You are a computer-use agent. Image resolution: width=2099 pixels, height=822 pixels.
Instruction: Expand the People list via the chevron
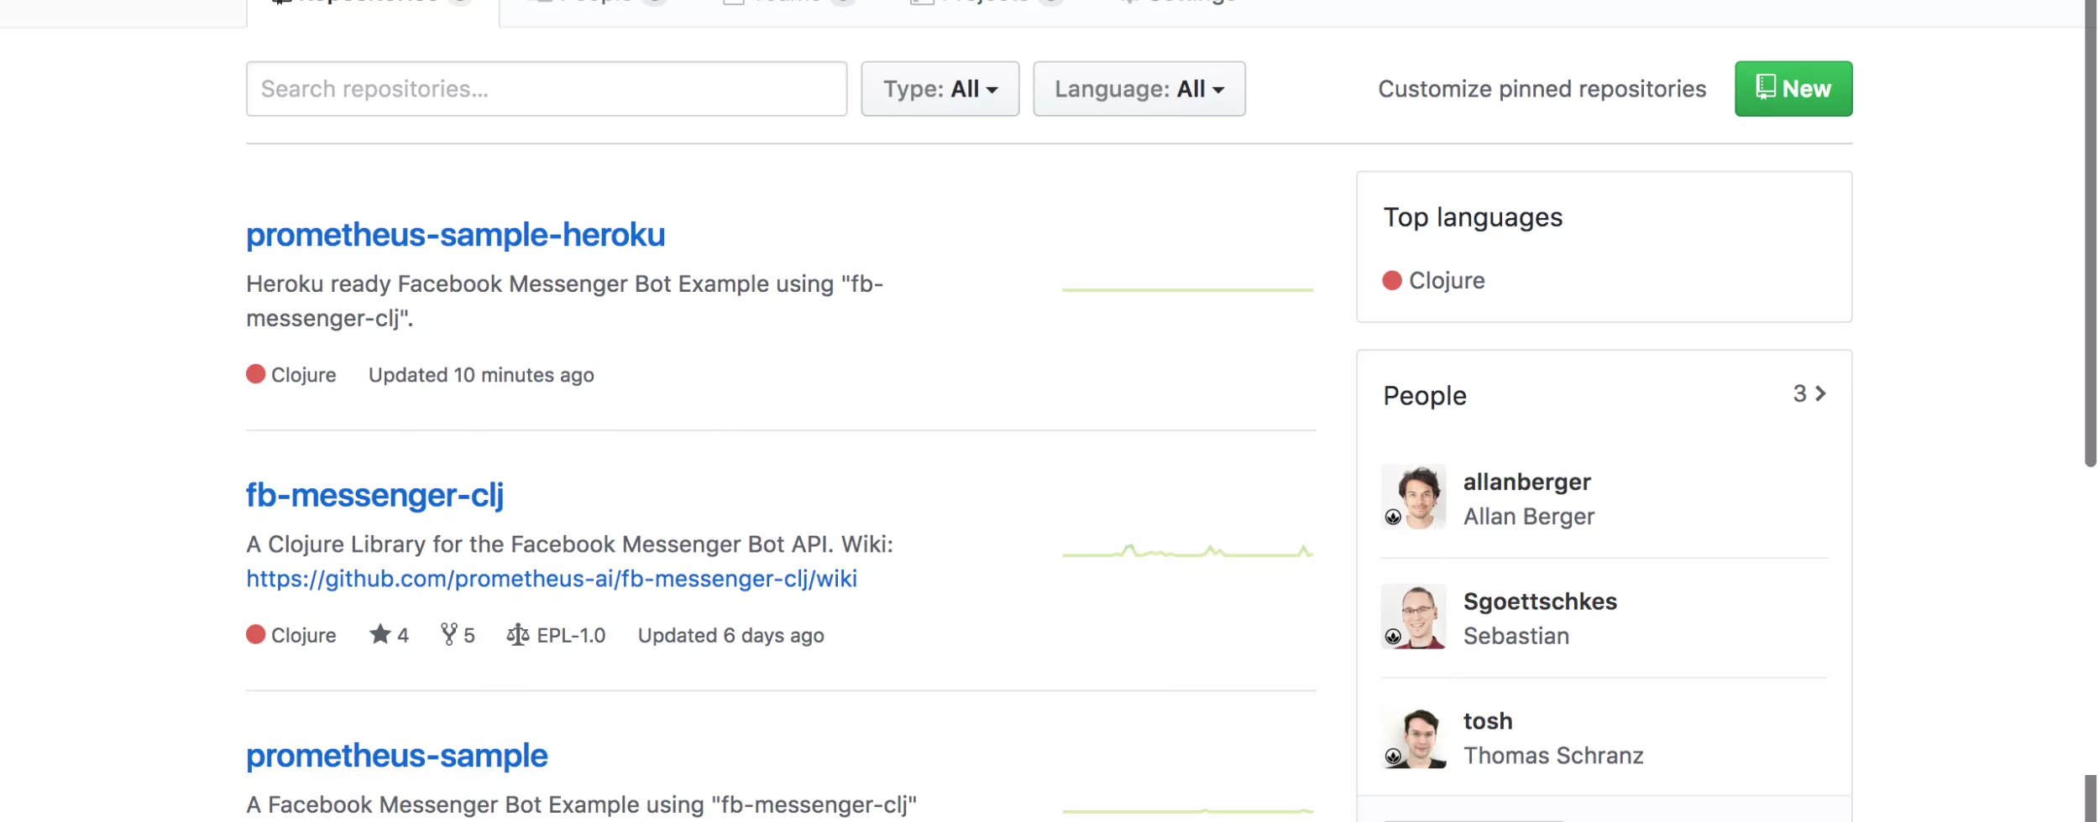point(1819,393)
